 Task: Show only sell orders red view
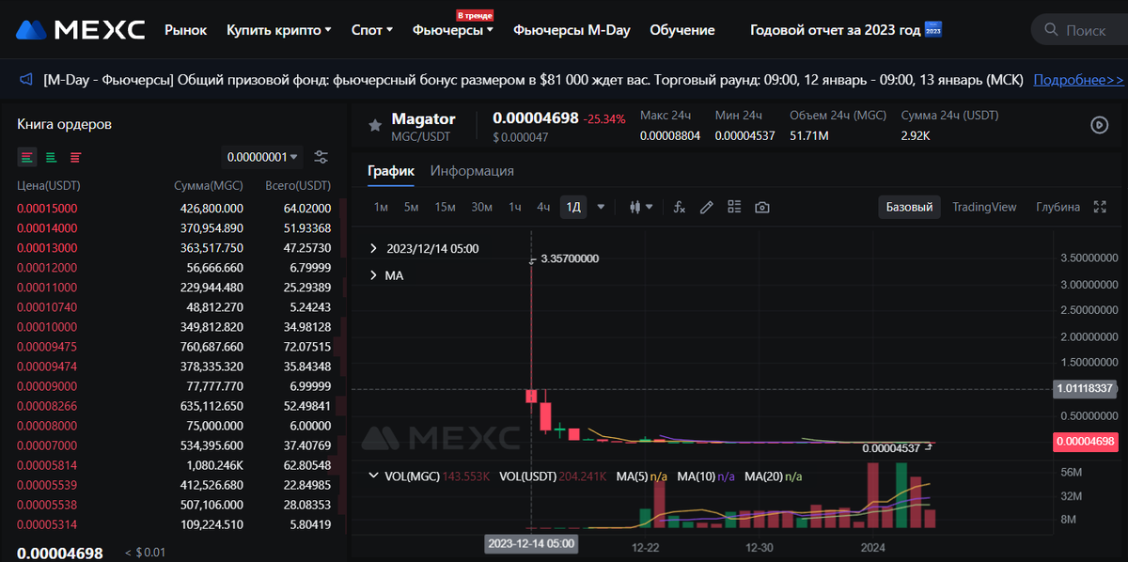[x=75, y=157]
